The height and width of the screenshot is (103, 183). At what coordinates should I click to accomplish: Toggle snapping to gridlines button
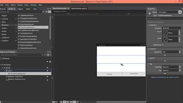71,102
